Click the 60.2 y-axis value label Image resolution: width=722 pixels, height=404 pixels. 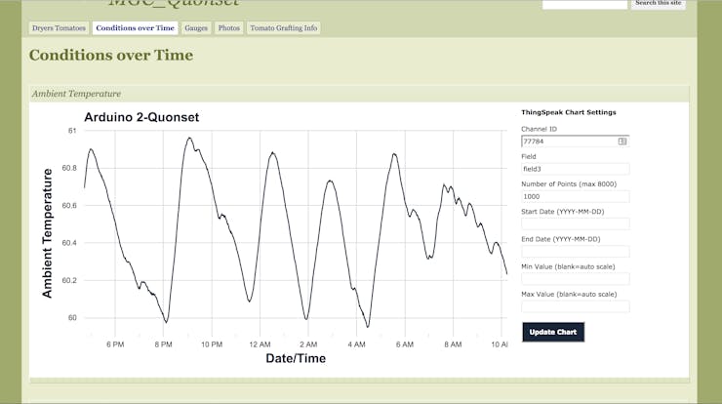pos(69,280)
